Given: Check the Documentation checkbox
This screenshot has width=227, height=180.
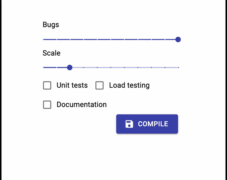Looking at the screenshot, I should pos(47,105).
